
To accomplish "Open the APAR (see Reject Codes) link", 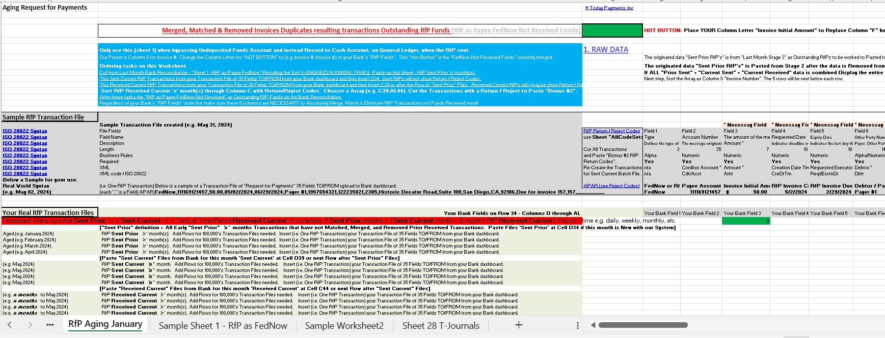I will [x=611, y=186].
